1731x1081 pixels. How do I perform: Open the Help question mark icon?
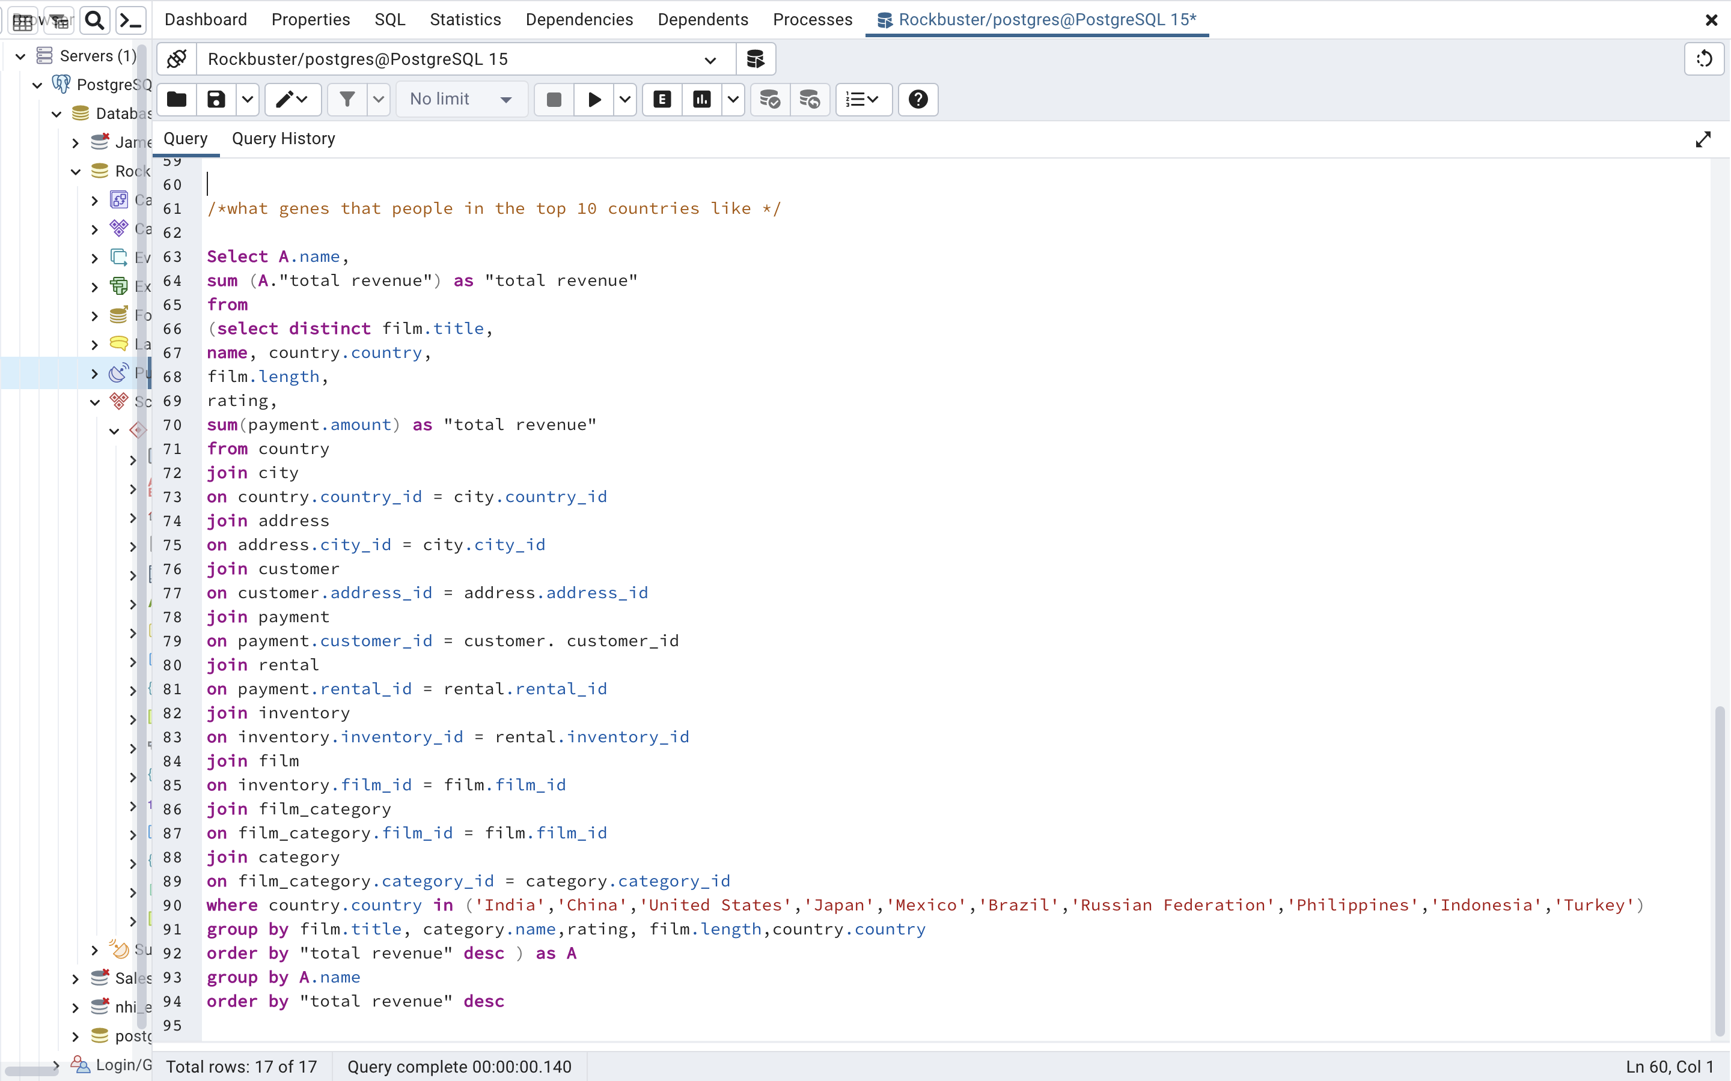[918, 98]
